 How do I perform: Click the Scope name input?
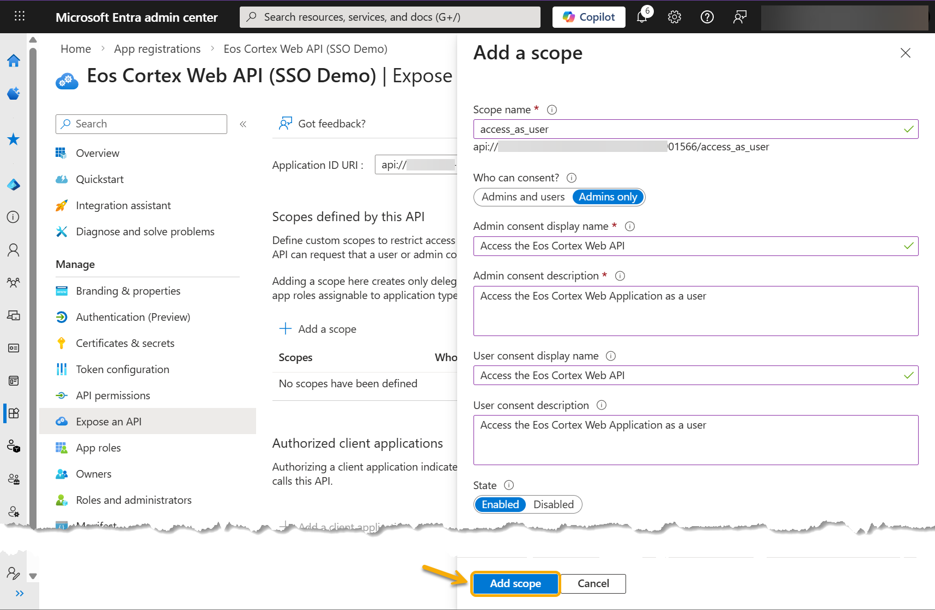696,129
